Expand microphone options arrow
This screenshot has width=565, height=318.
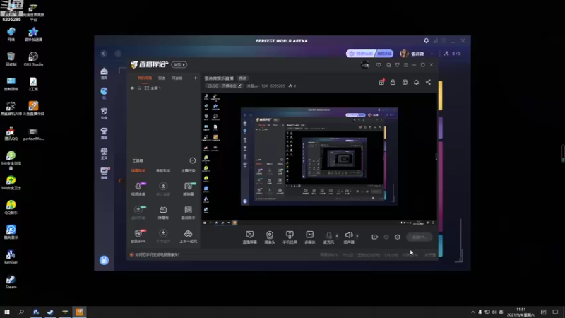[337, 236]
